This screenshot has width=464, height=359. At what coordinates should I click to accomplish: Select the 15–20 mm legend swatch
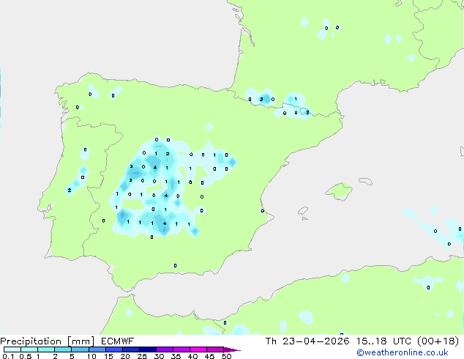click(113, 349)
